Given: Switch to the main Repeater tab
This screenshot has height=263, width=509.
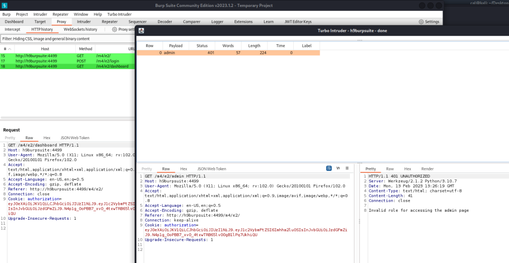Looking at the screenshot, I should pos(110,22).
